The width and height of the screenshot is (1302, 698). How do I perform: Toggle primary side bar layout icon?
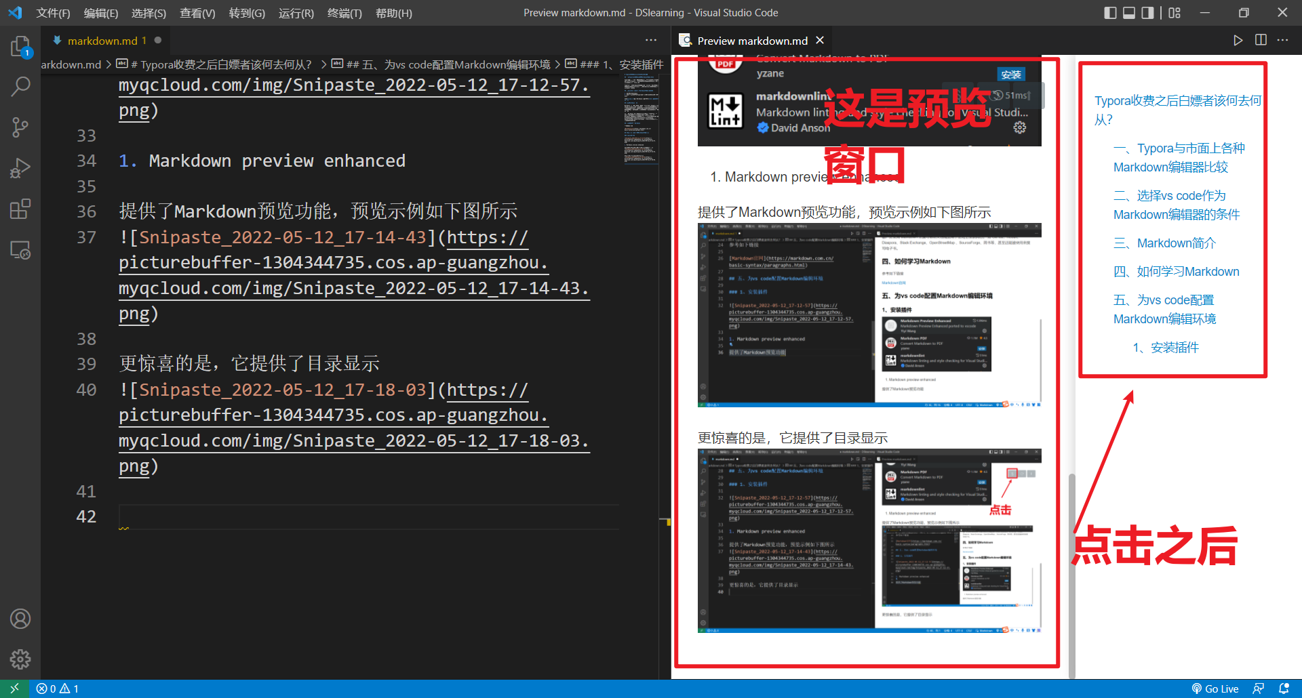point(1110,13)
